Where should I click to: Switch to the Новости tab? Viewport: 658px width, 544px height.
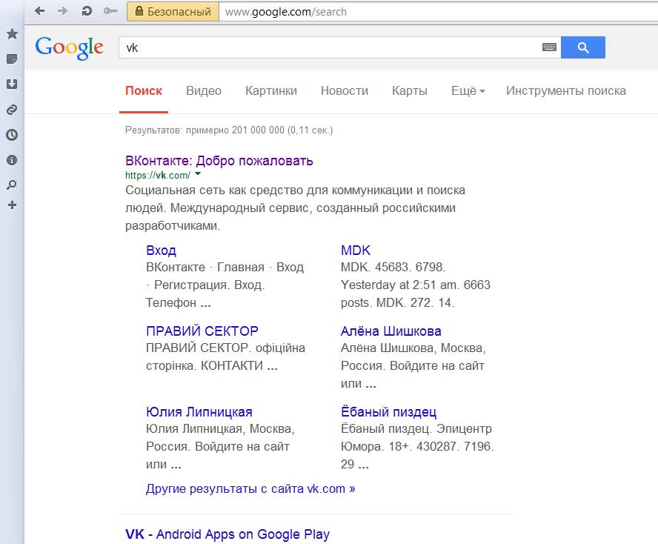(344, 90)
